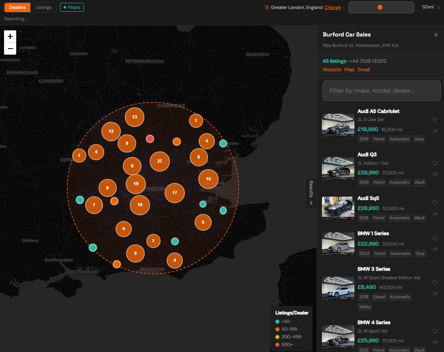Clear the 50mi radius filter
This screenshot has height=352, width=444.
pyautogui.click(x=438, y=8)
